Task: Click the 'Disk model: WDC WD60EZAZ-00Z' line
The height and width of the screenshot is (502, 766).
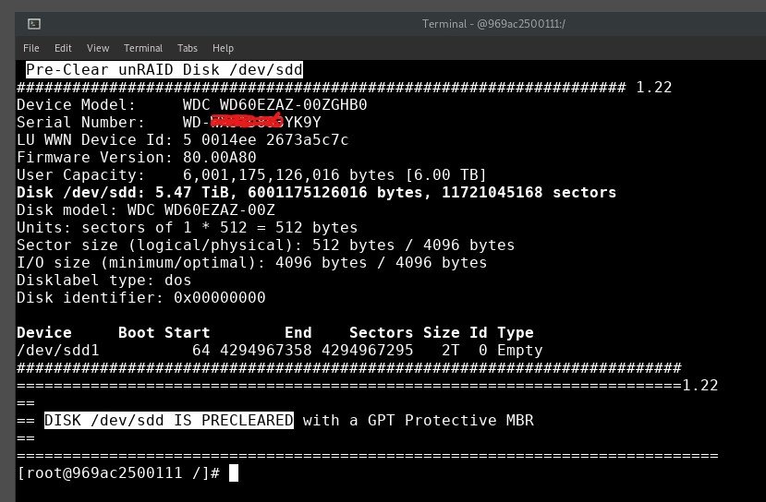Action: [146, 209]
